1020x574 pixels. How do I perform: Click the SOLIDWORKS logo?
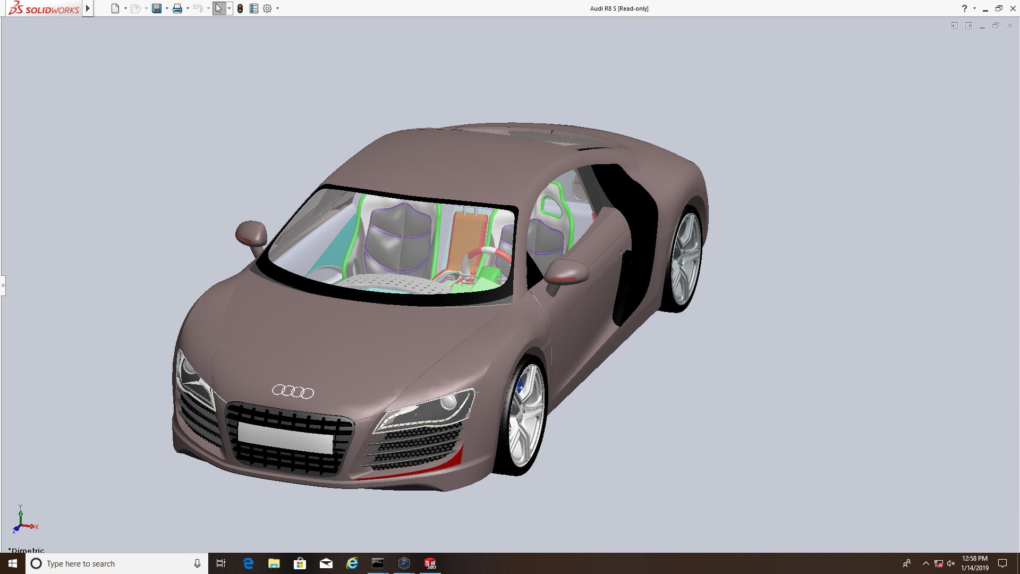point(45,9)
